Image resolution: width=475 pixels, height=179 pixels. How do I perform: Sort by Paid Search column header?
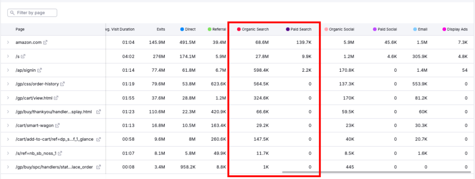[301, 29]
